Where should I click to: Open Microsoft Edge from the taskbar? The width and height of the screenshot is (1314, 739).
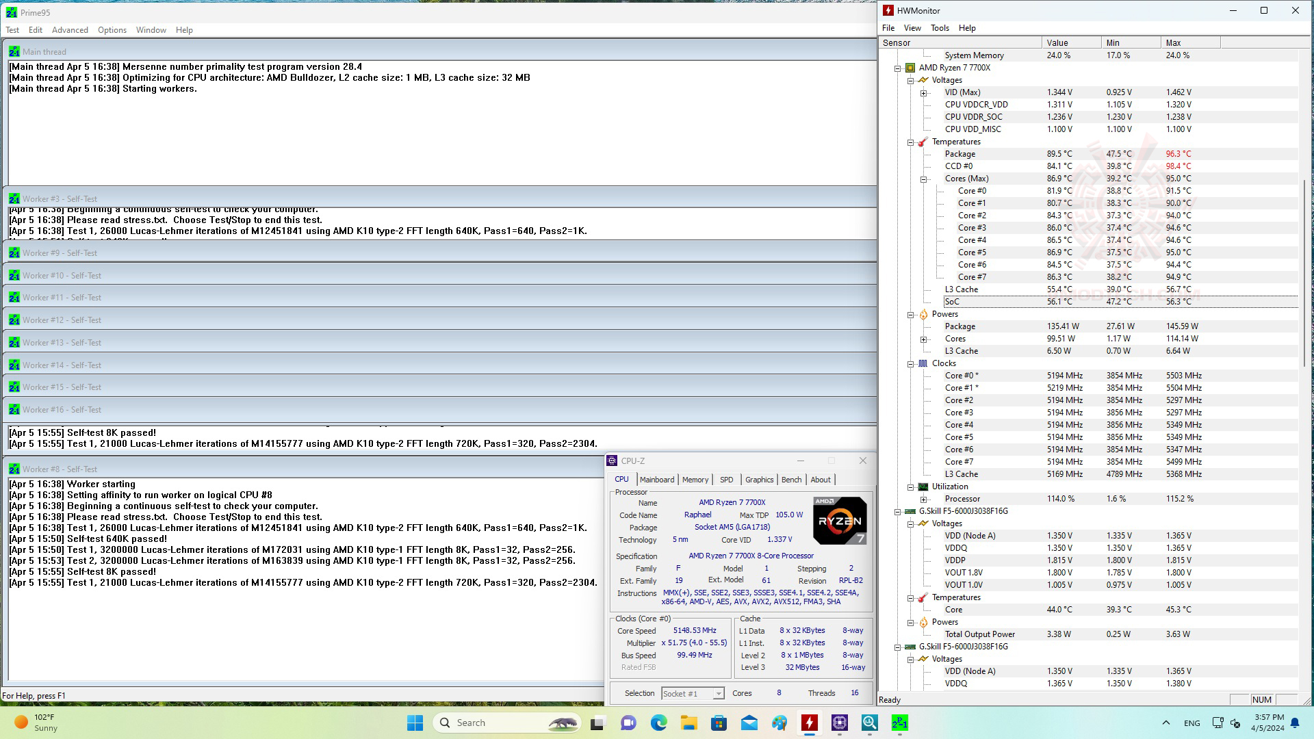(658, 723)
